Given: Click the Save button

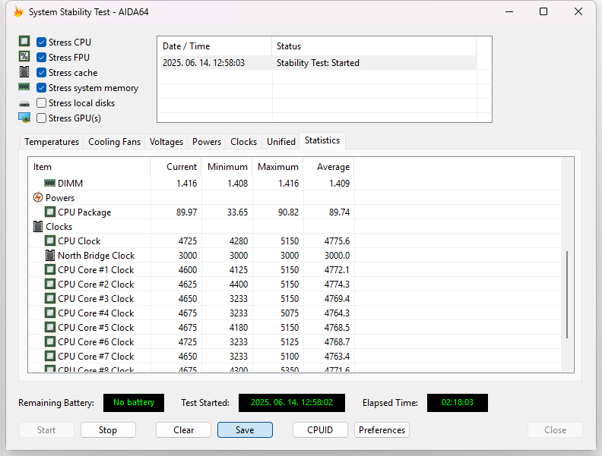Looking at the screenshot, I should (x=245, y=430).
